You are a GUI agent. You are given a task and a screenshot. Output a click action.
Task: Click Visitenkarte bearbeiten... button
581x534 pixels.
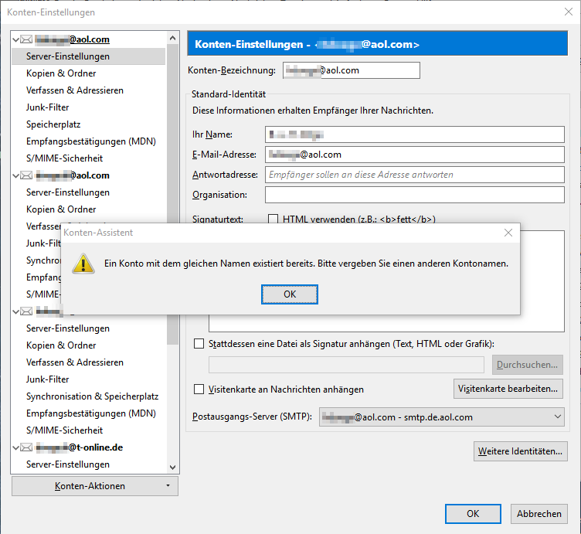[x=508, y=389]
